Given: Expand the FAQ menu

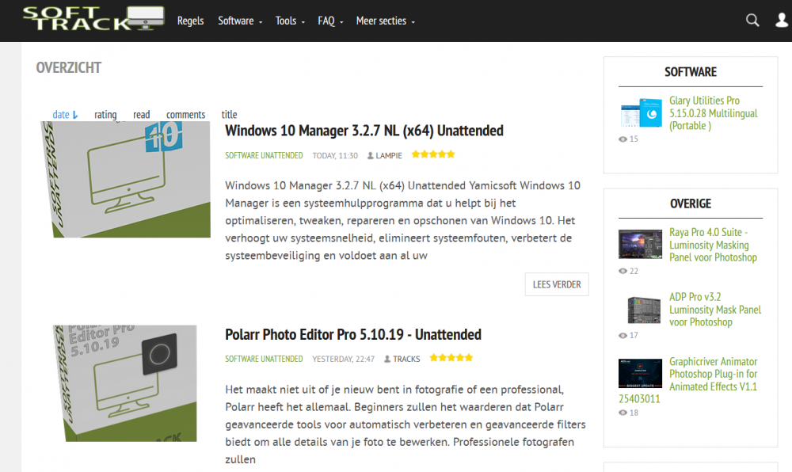Looking at the screenshot, I should point(330,21).
